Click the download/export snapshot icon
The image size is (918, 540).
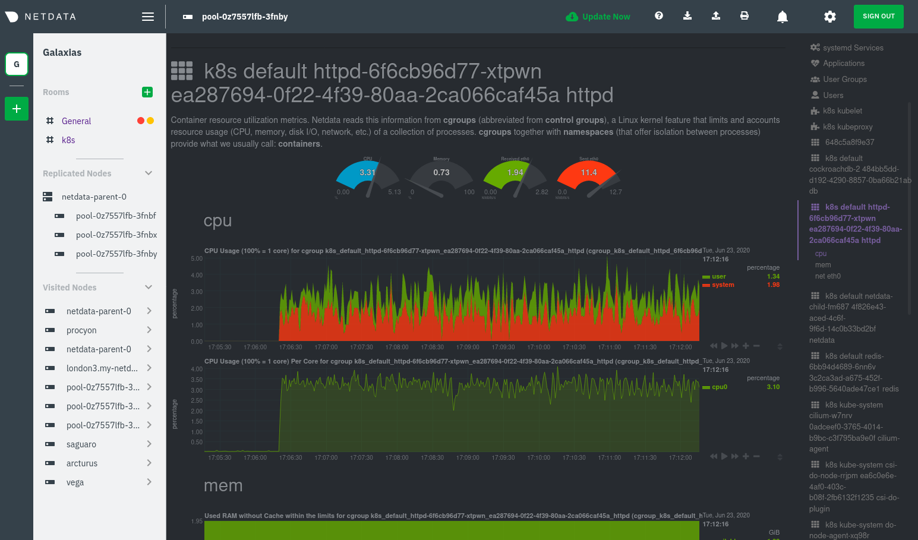687,16
